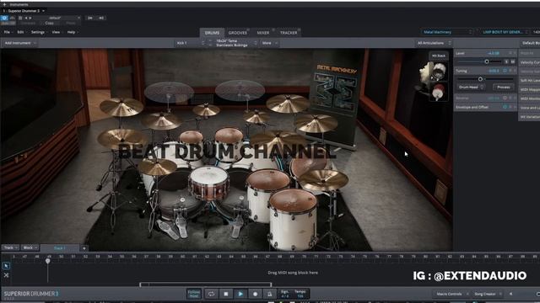Click the plus icon next to Instruments
540x303 pixels.
click(x=5, y=4)
